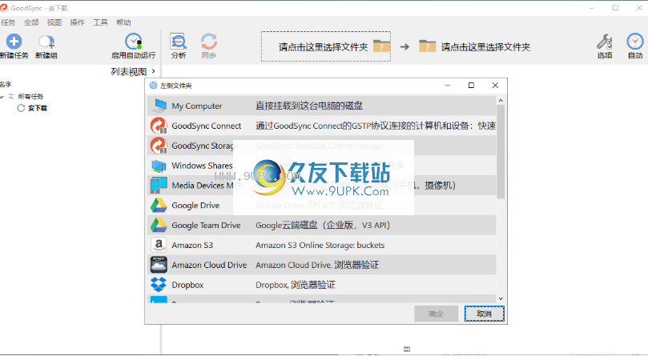The width and height of the screenshot is (648, 356).
Task: Select GoodSync Storage icon
Action: point(159,146)
